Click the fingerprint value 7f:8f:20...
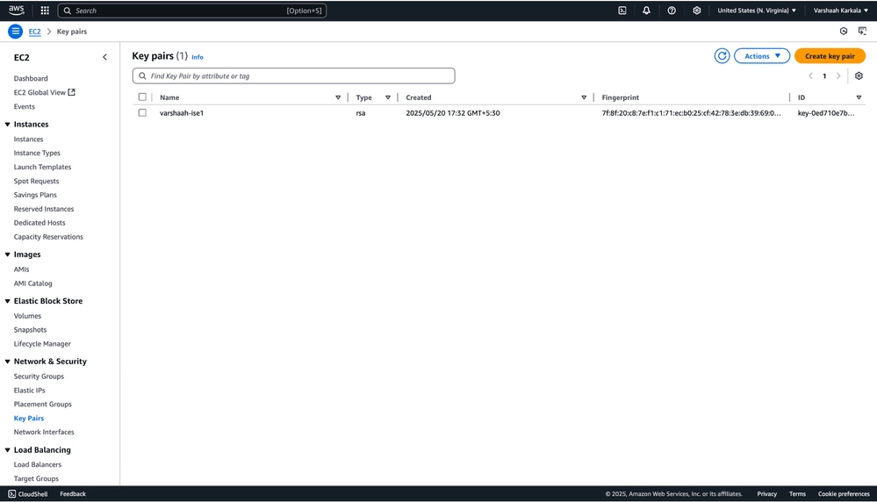Image resolution: width=877 pixels, height=502 pixels. 691,113
